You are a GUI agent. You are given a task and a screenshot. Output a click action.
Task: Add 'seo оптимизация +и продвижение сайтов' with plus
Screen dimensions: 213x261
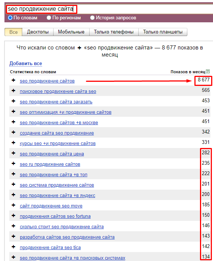pos(13,112)
